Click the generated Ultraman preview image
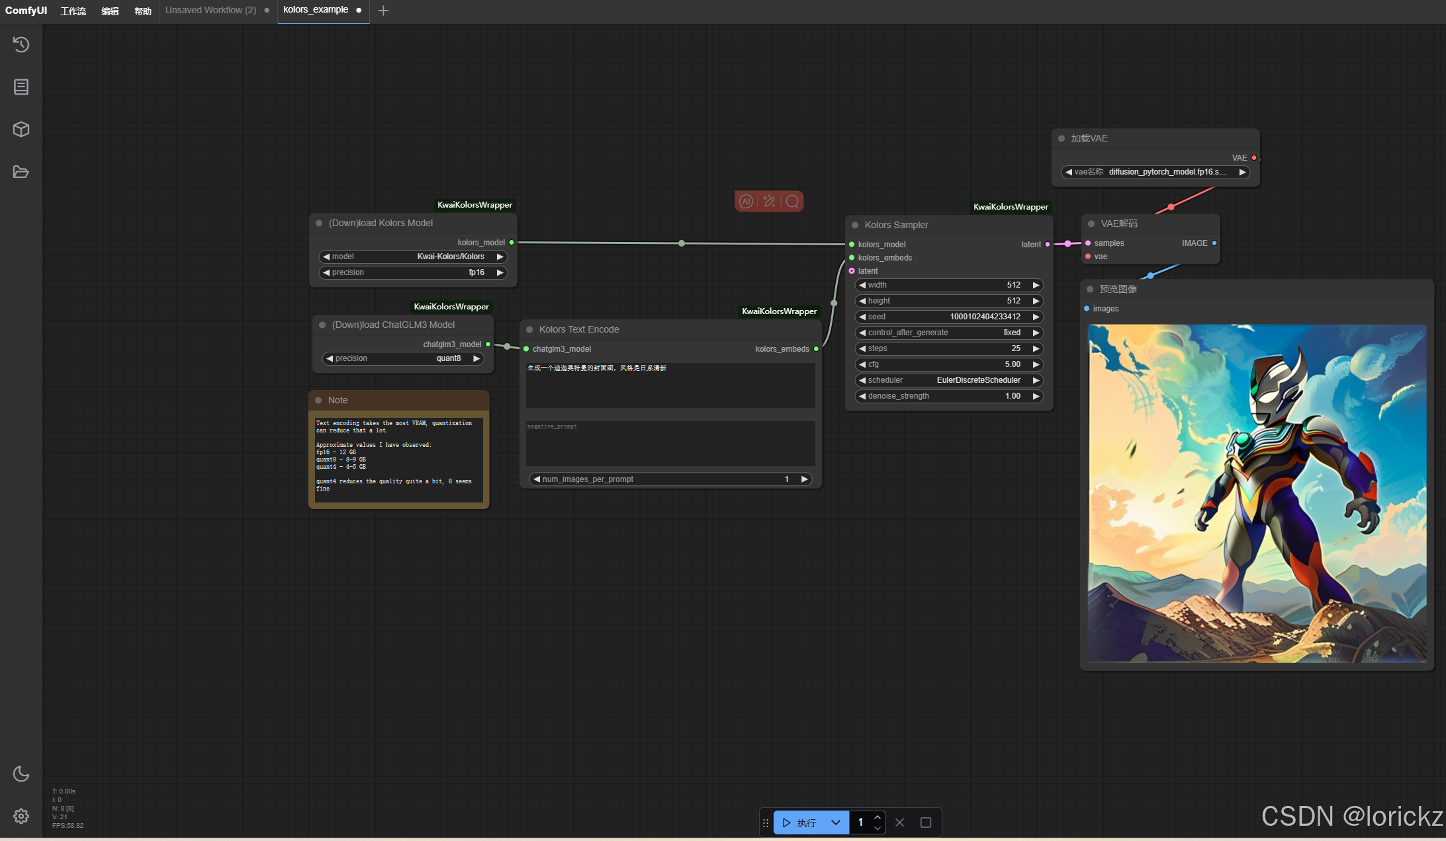Screen dimensions: 1446x841 (x=1257, y=493)
